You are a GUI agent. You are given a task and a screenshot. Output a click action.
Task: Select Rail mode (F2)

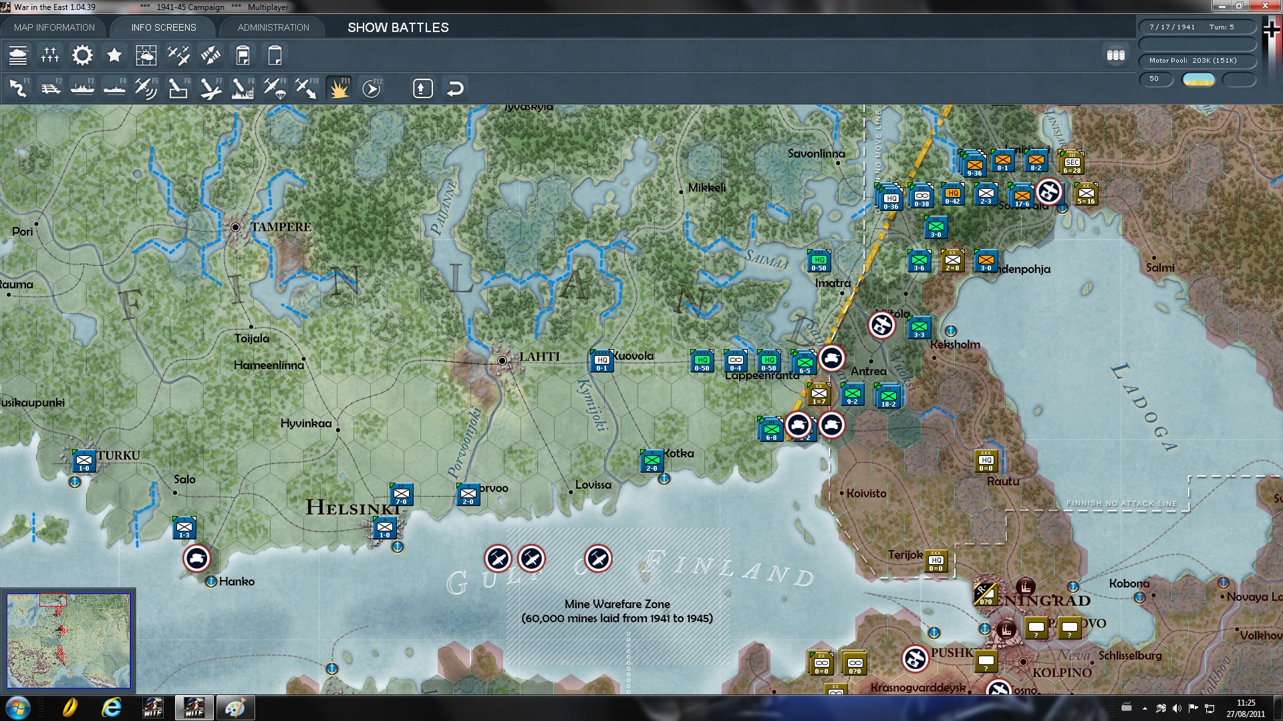coord(50,88)
